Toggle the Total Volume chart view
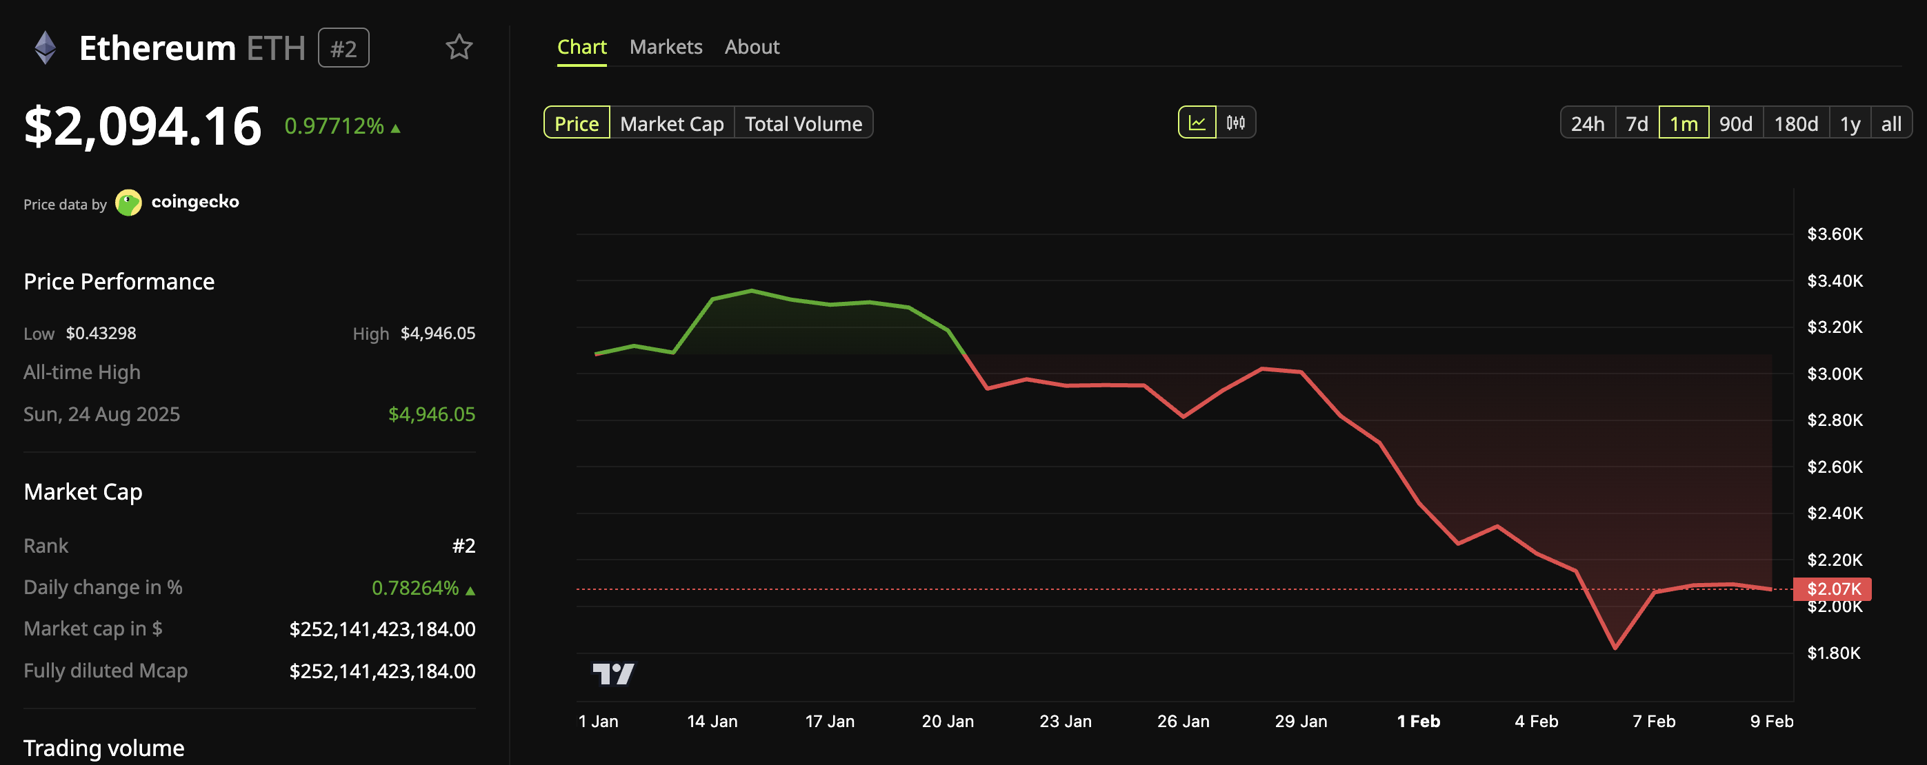 point(803,123)
